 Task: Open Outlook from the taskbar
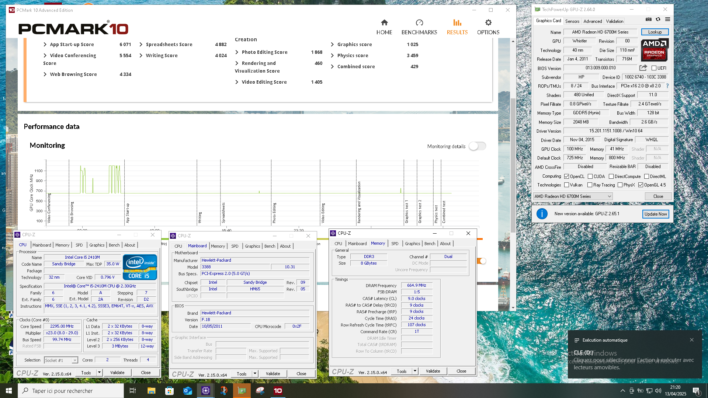coord(187,391)
